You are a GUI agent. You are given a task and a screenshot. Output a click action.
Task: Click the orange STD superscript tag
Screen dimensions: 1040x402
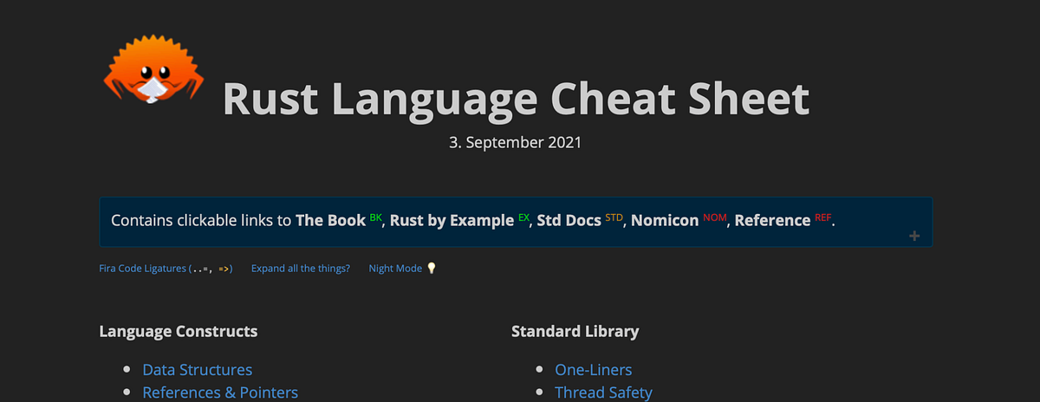pyautogui.click(x=614, y=217)
